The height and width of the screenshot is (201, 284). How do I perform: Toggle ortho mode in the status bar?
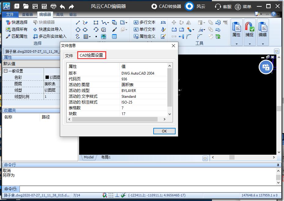117,196
